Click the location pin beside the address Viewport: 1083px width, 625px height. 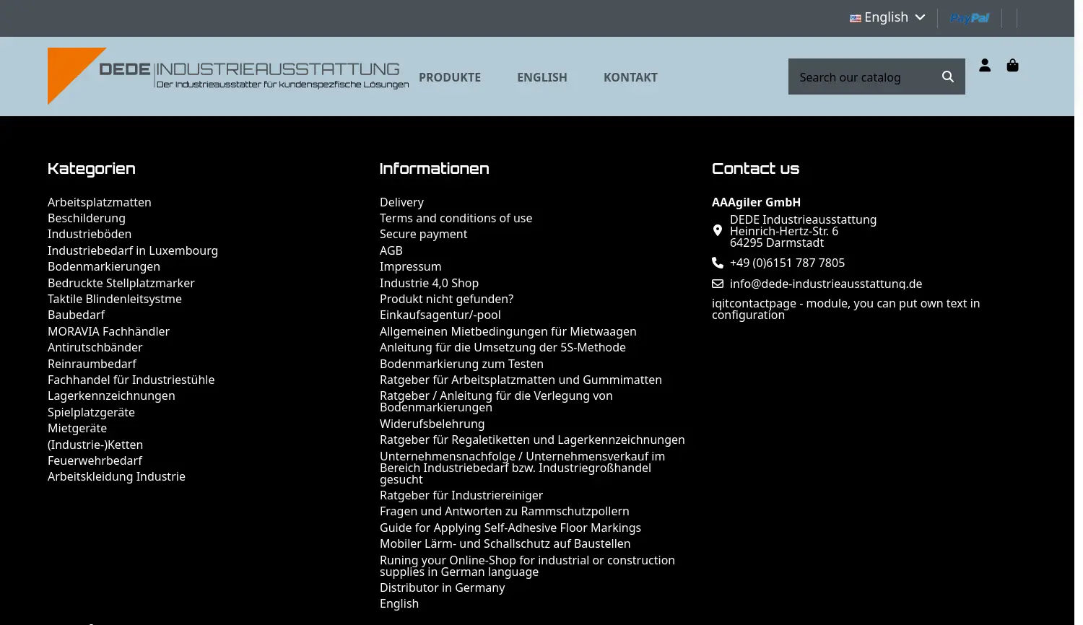[717, 230]
